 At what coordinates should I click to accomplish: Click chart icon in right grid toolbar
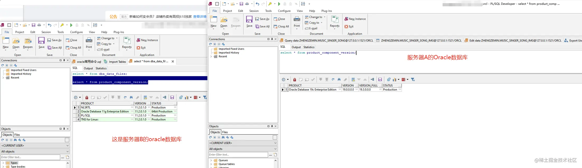[395, 80]
